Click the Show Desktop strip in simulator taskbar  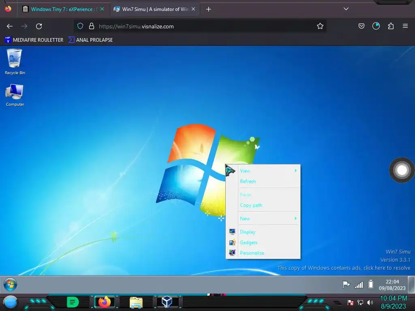(x=411, y=285)
